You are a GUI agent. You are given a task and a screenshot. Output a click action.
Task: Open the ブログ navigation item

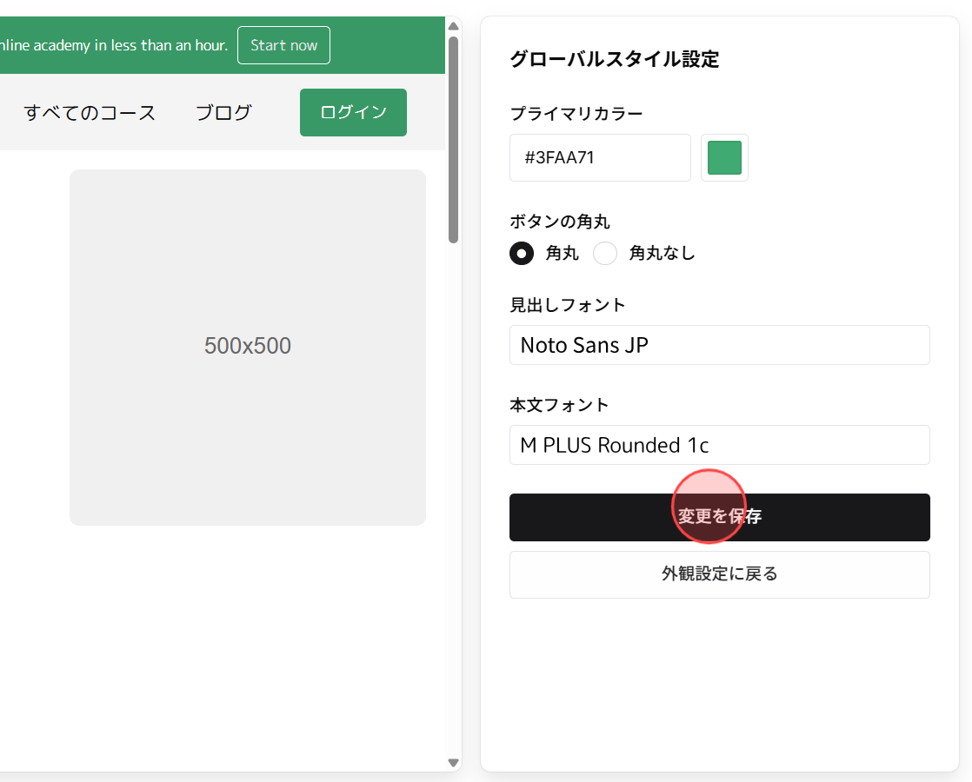tap(223, 112)
